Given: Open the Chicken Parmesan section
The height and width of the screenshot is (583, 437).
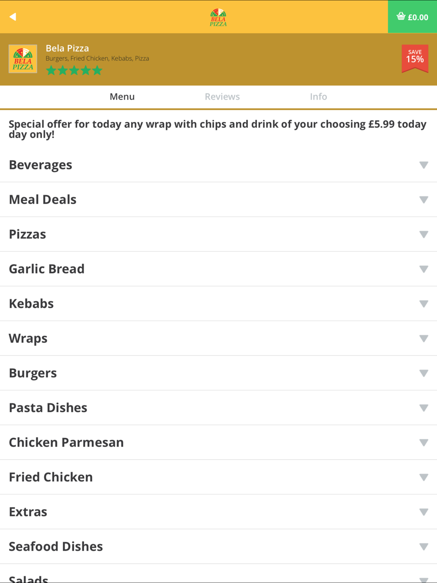Looking at the screenshot, I should [423, 442].
